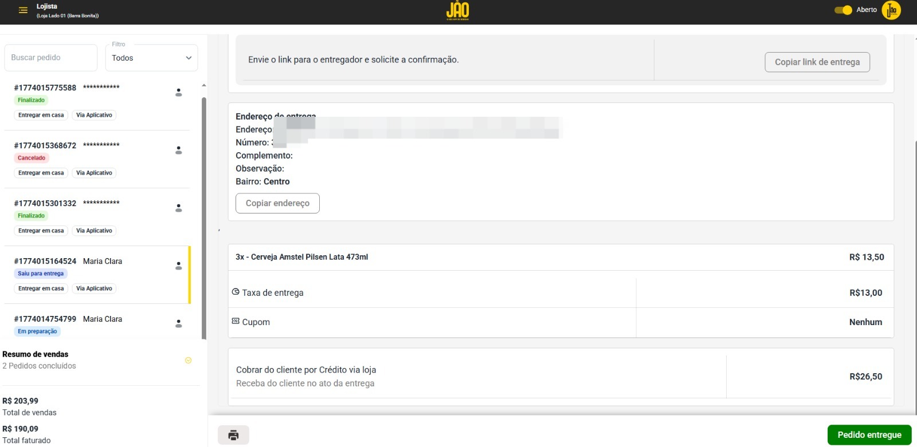The height and width of the screenshot is (447, 917).
Task: Collapse the Resumo de vendas section
Action: point(188,360)
